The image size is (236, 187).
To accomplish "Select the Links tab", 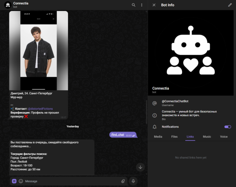I will (190, 137).
